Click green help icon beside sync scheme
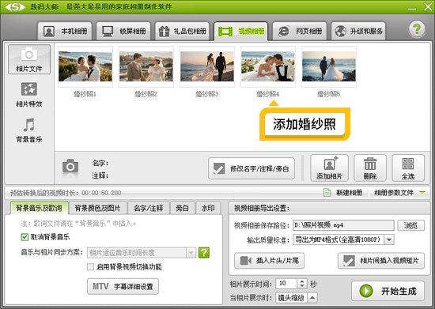 tap(204, 252)
